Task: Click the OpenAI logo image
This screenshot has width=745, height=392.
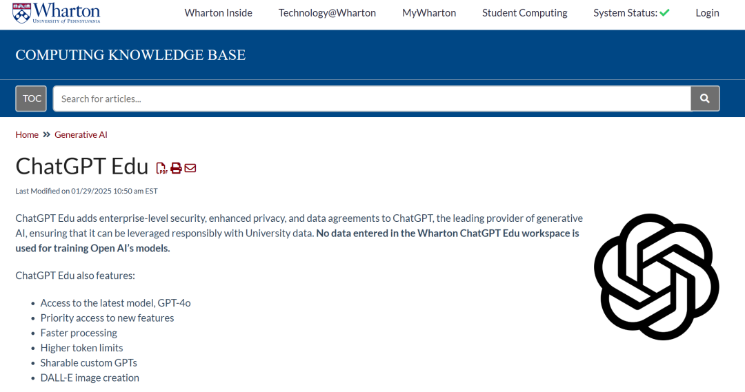Action: pos(656,277)
